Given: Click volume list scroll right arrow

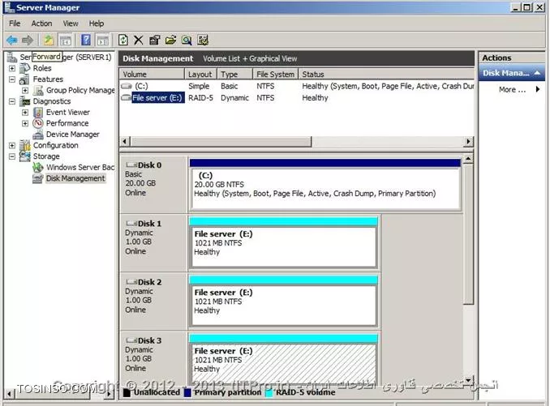Looking at the screenshot, I should pos(468,142).
